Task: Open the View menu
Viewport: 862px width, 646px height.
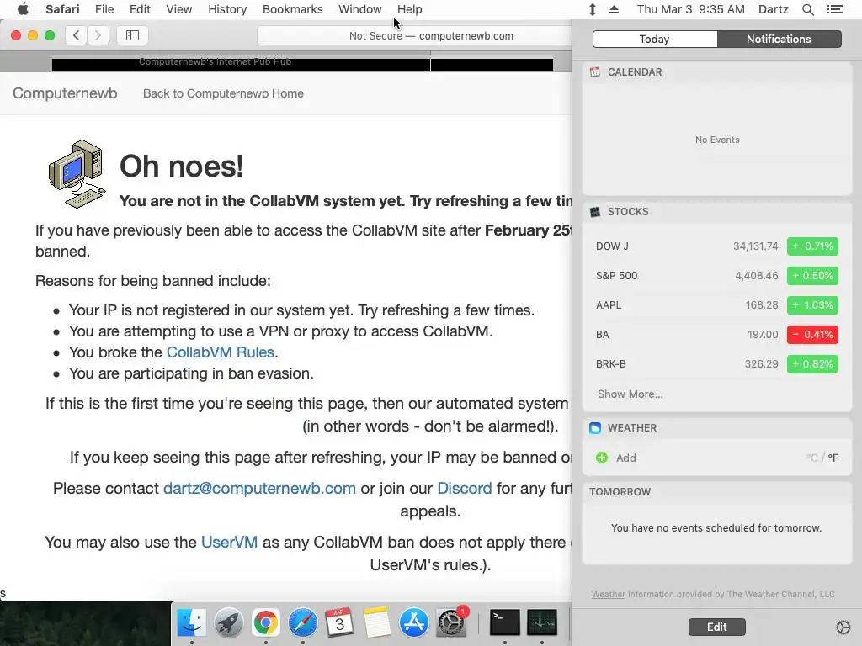Action: point(178,9)
